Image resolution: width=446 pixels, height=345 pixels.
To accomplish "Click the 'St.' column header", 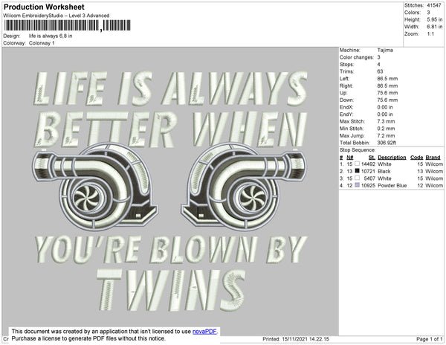I will click(372, 158).
